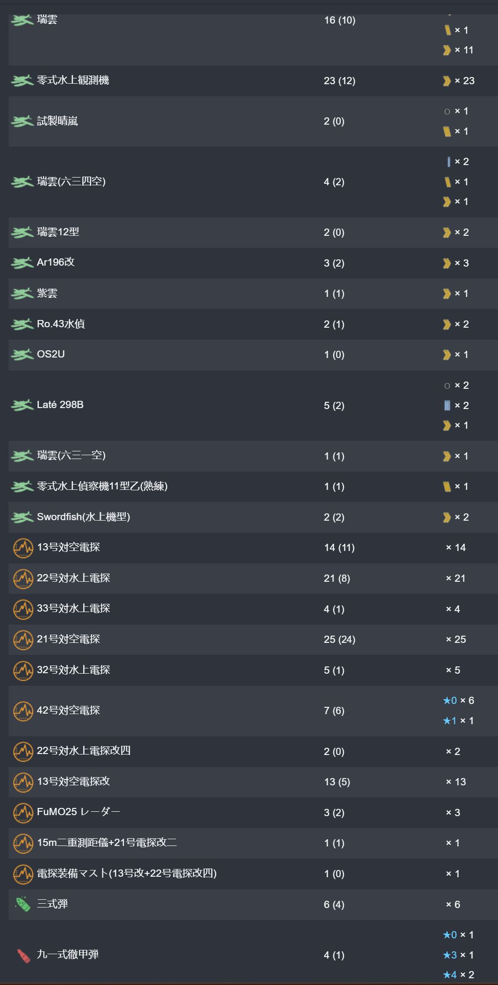This screenshot has width=498, height=985.
Task: Select the 瑞雲(六三四空) entry name
Action: (x=71, y=181)
